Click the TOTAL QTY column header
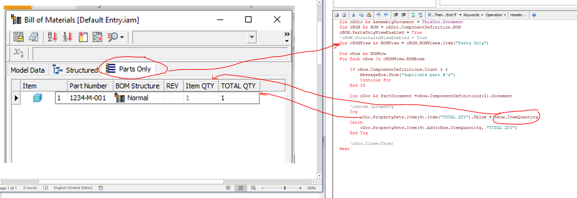Image resolution: width=577 pixels, height=198 pixels. (239, 86)
